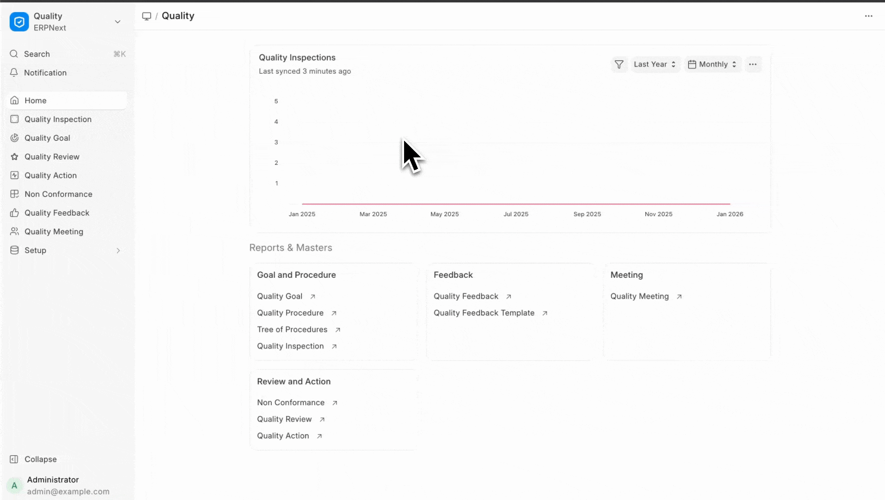Open the Monthly interval dropdown
This screenshot has width=885, height=500.
pyautogui.click(x=713, y=64)
